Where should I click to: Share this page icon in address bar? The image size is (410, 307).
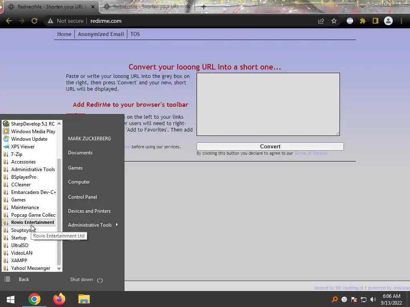pos(321,21)
